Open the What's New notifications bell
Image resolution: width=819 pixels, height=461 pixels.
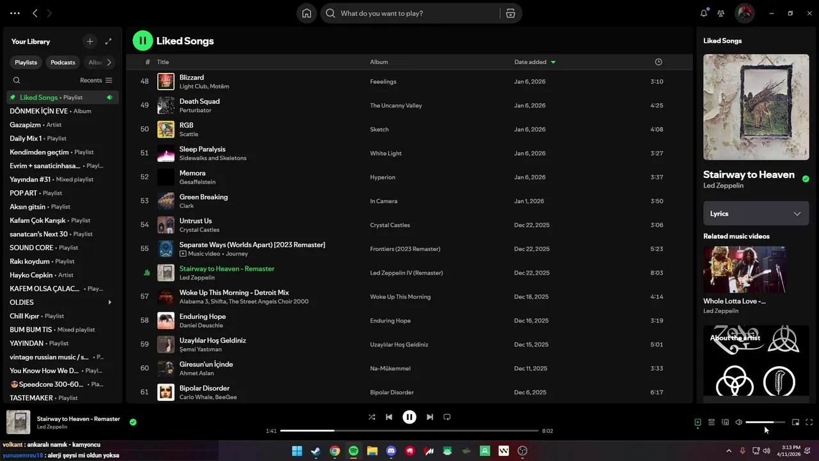(x=704, y=13)
